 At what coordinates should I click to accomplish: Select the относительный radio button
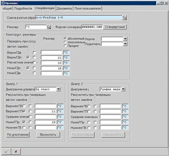click(65, 42)
